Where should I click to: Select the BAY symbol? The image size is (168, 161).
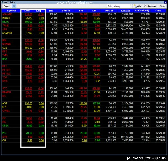tap(5, 59)
